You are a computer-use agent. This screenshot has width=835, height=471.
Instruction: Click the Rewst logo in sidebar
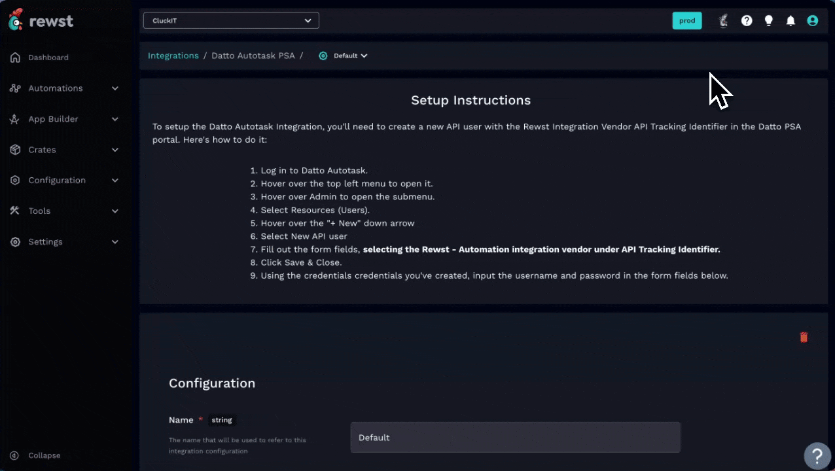pos(41,20)
